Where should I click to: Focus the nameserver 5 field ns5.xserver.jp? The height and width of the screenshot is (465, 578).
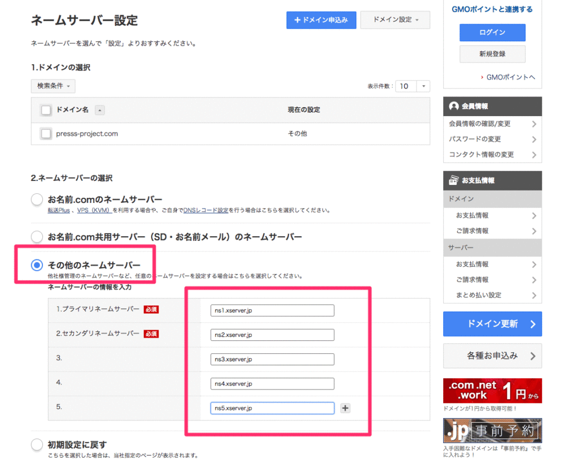tap(273, 408)
